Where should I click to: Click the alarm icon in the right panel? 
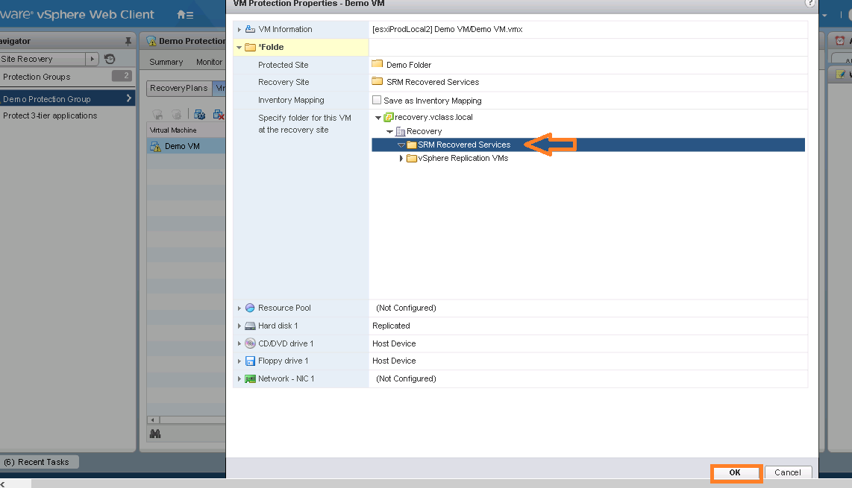[840, 41]
